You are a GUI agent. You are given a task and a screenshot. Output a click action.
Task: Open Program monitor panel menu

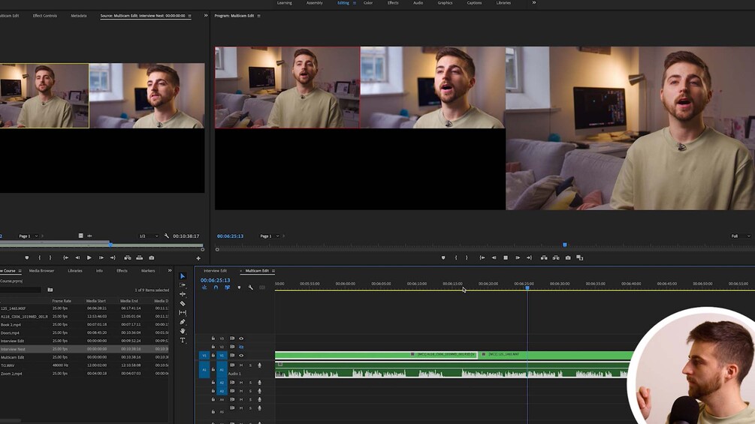pyautogui.click(x=258, y=16)
